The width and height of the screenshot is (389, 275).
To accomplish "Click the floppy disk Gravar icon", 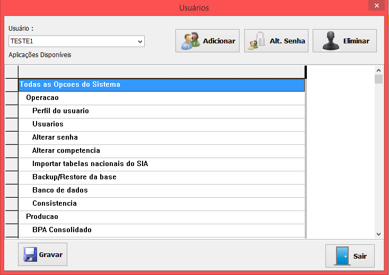I will click(x=30, y=255).
